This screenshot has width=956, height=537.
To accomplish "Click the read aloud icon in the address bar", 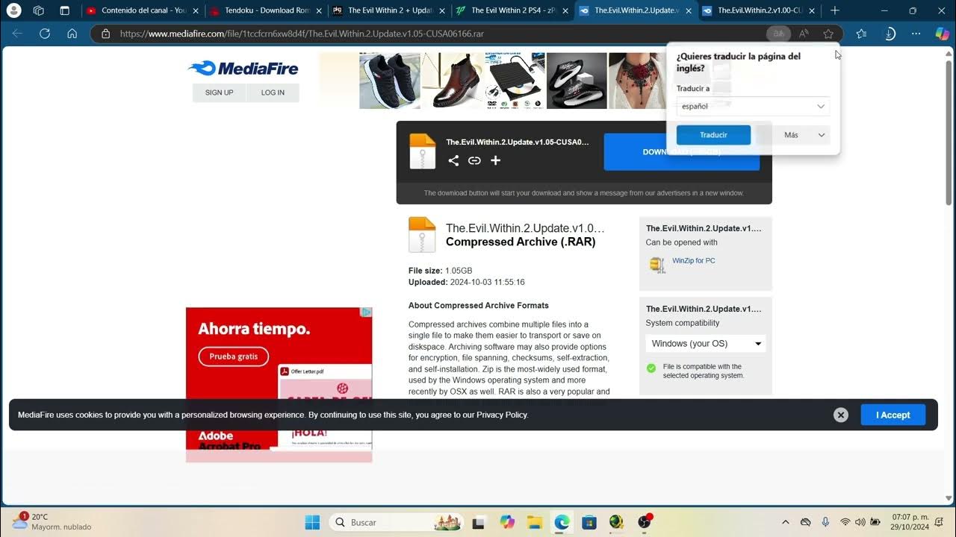I will pyautogui.click(x=804, y=34).
